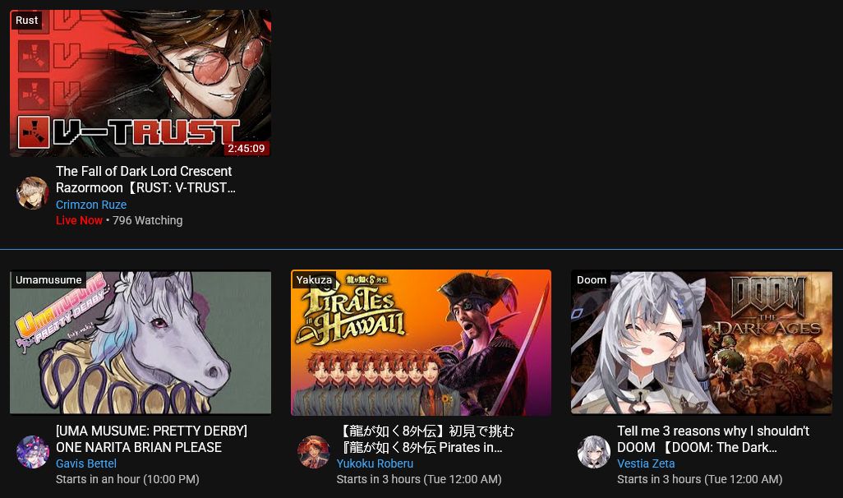Open Yukoku Roberu channel avatar
This screenshot has height=498, width=843.
pos(313,452)
